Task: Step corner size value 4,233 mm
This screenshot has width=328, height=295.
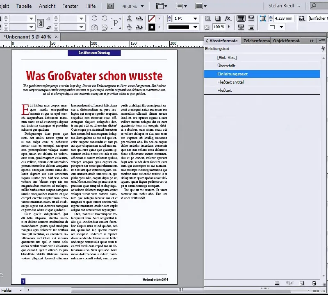Action: (271, 18)
